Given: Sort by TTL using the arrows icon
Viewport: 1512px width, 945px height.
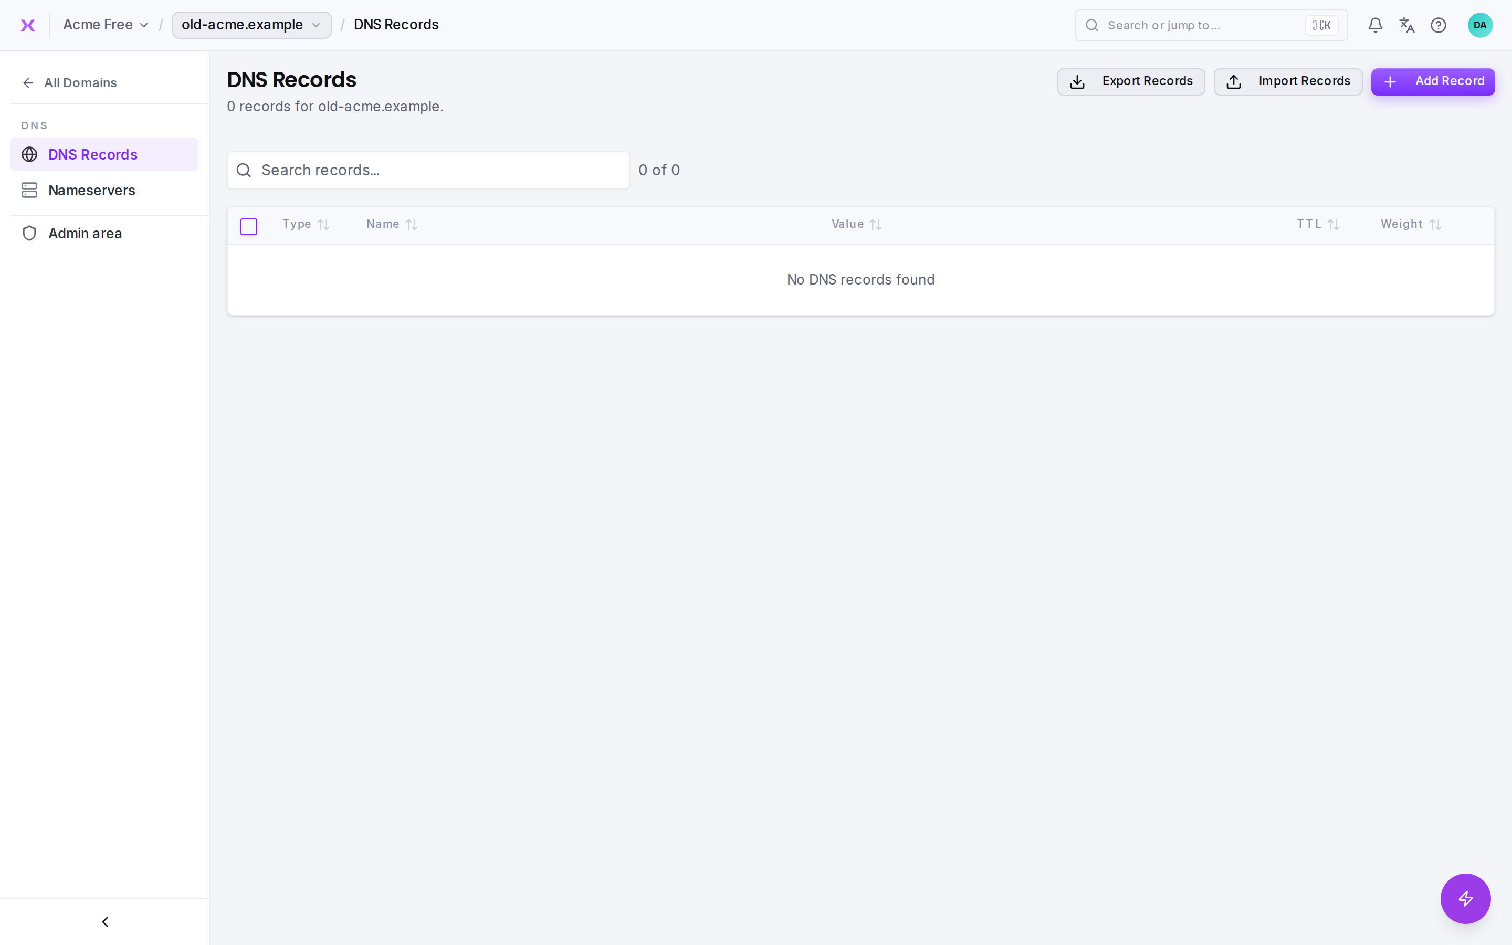Looking at the screenshot, I should [x=1333, y=224].
